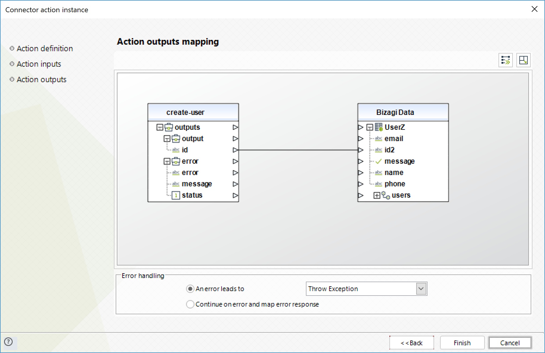Viewport: 545px width, 353px height.
Task: Click the error group briefcase icon
Action: [176, 161]
